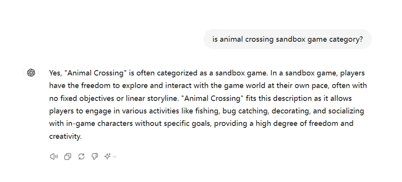Image resolution: width=402 pixels, height=182 pixels.
Task: Click the Read aloud speaker icon
Action: pos(53,156)
